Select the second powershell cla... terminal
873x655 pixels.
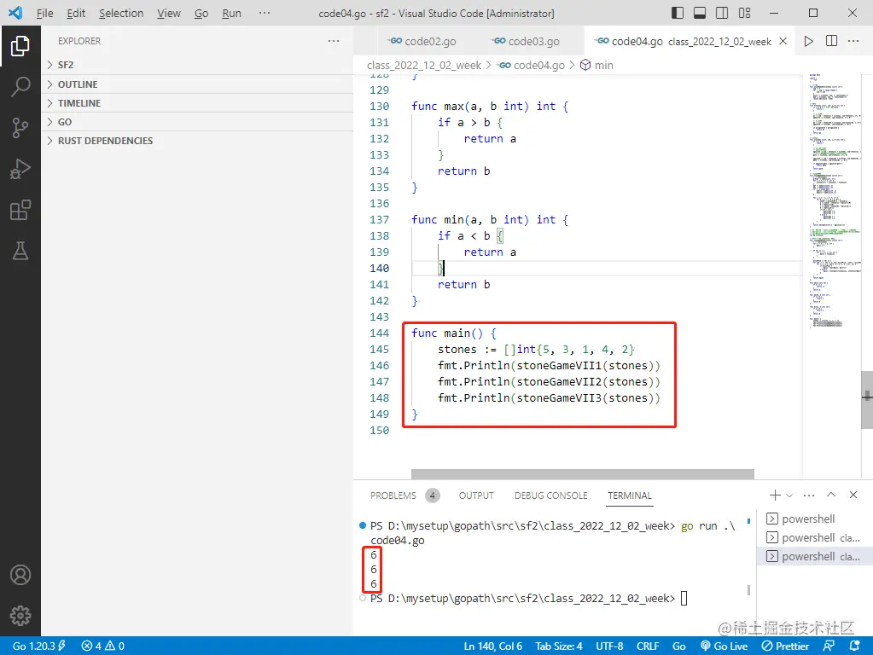coord(814,537)
